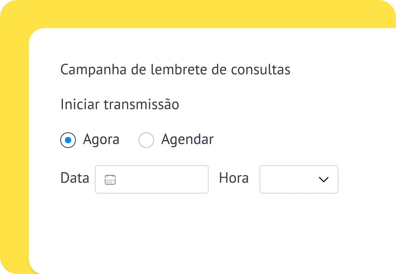Select the Agora radio button
Viewport: 396px width, 274px height.
coord(68,140)
